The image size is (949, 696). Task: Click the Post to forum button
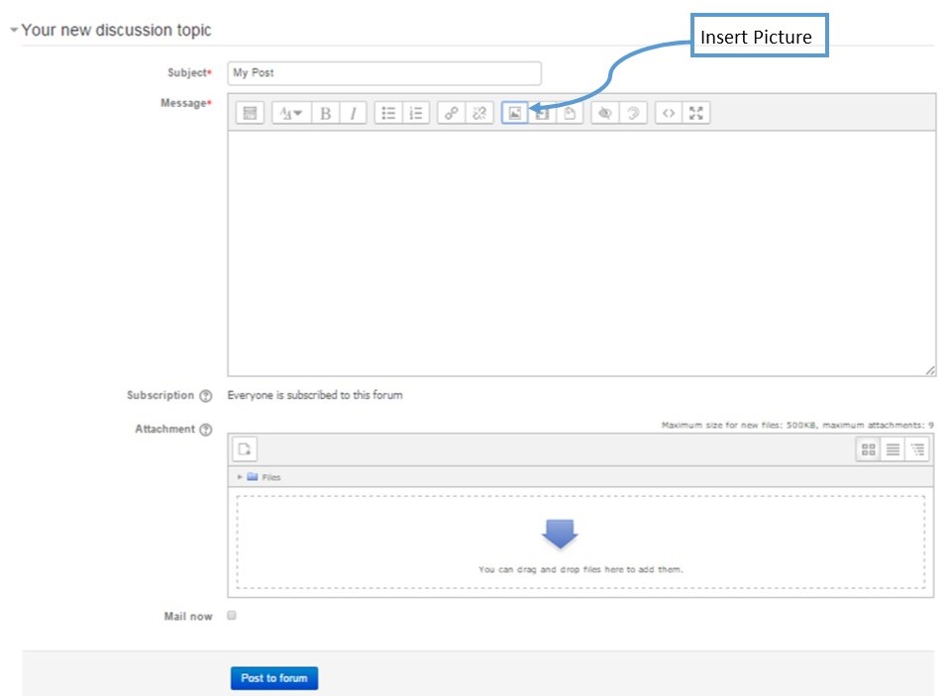tap(274, 678)
